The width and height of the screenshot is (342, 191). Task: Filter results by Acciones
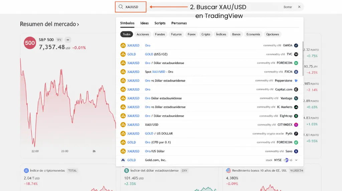click(x=143, y=34)
